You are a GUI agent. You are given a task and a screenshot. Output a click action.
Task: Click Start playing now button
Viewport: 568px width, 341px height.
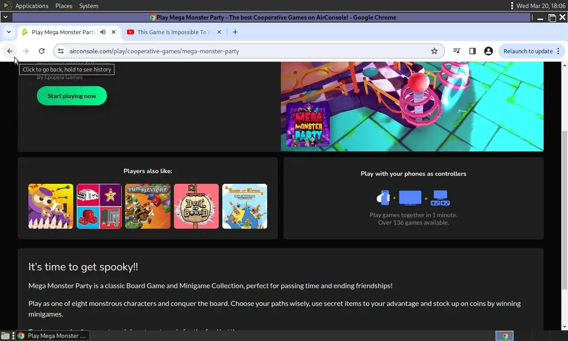(x=72, y=96)
